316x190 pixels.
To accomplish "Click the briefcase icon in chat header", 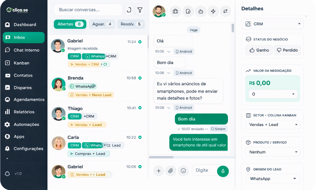I will coord(176,11).
